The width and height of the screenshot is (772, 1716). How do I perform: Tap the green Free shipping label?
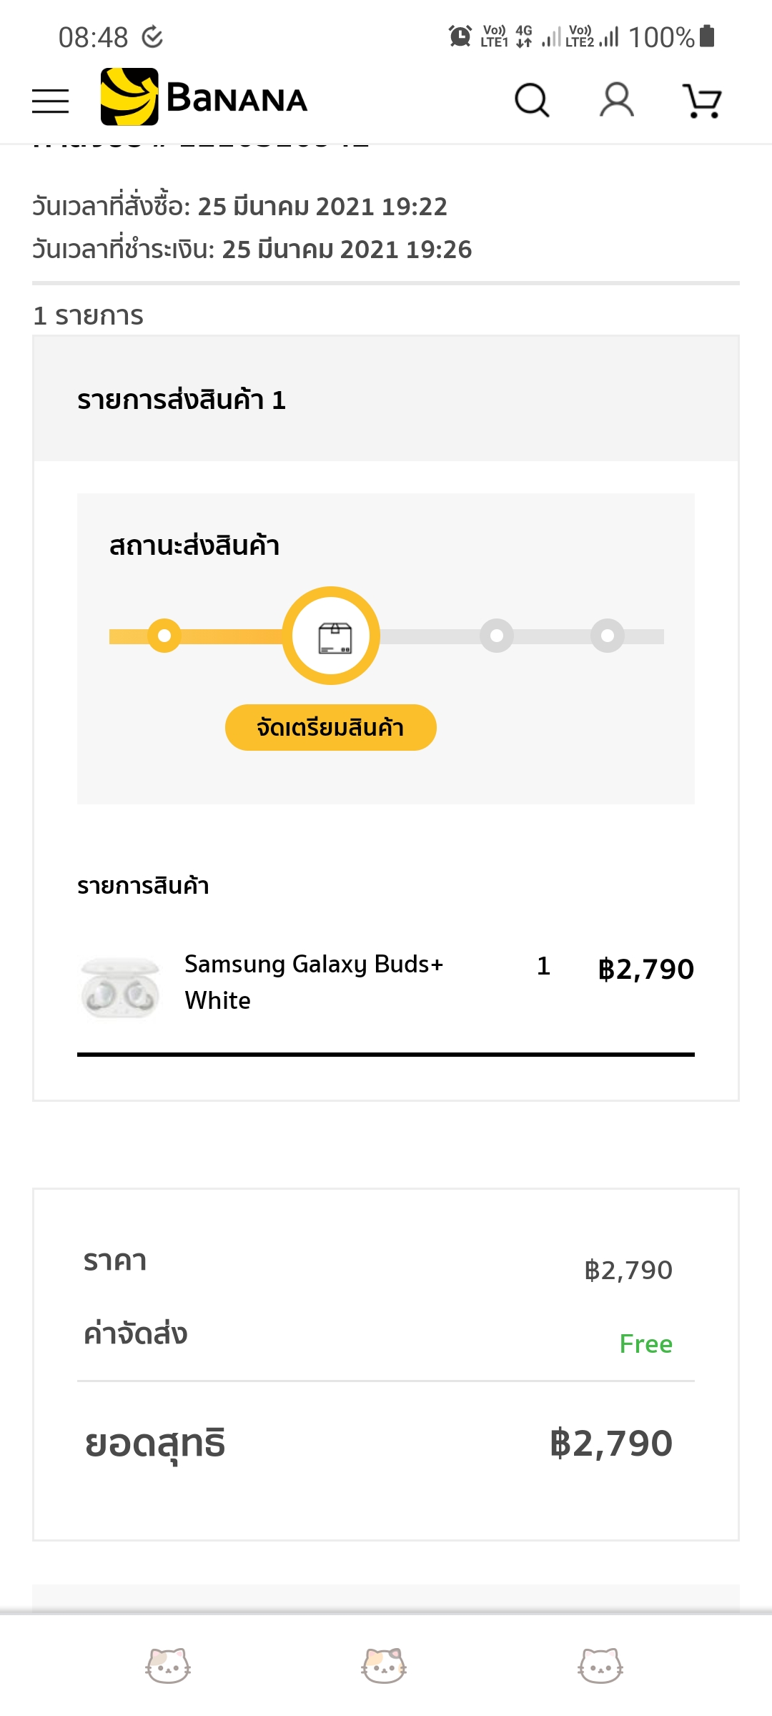click(x=645, y=1344)
